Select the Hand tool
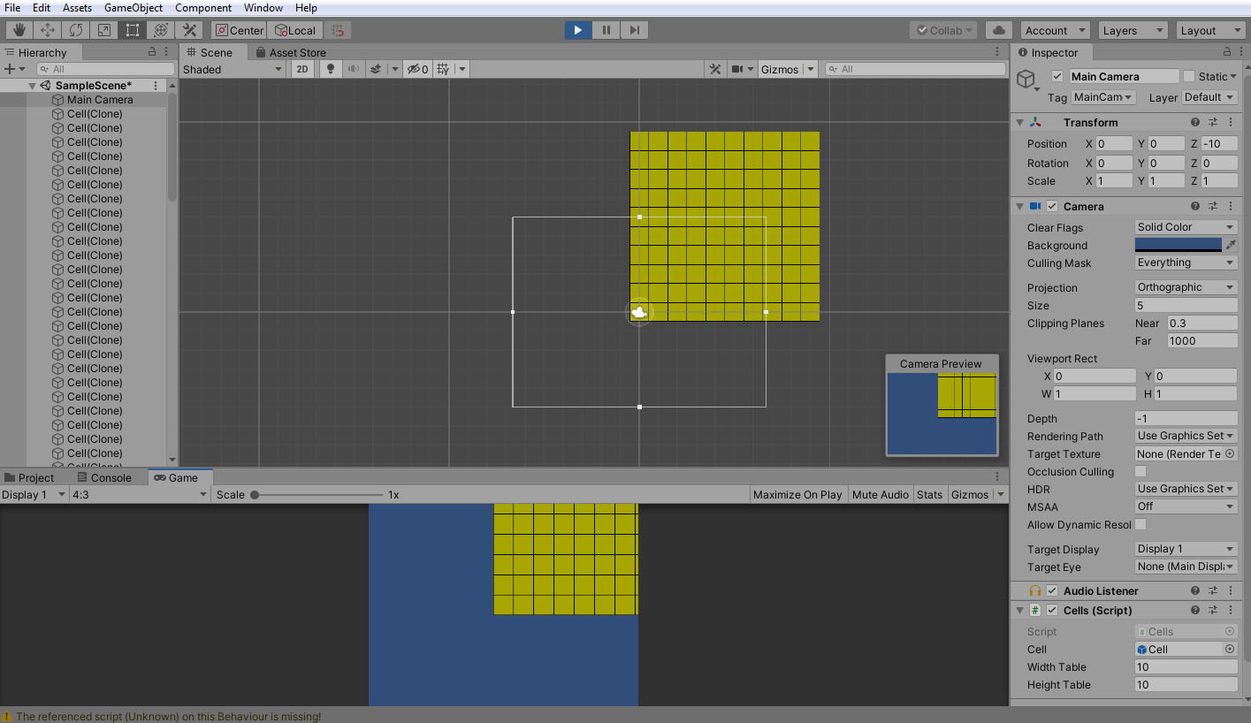 point(19,30)
